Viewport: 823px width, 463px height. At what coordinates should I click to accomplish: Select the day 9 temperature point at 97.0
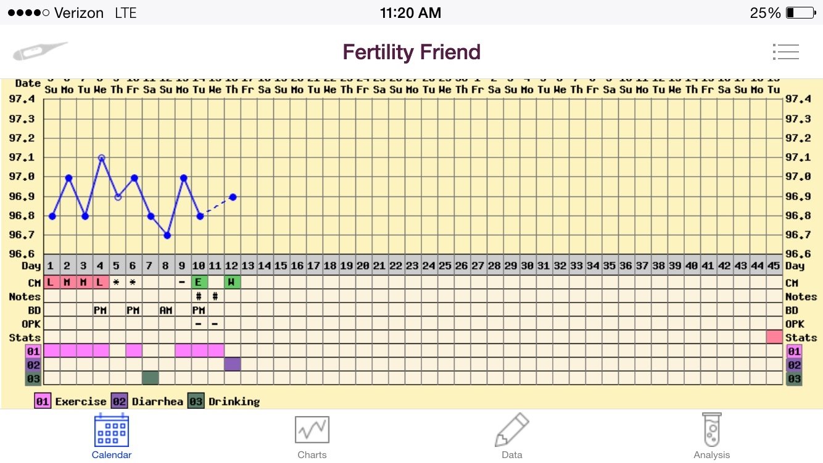[183, 178]
